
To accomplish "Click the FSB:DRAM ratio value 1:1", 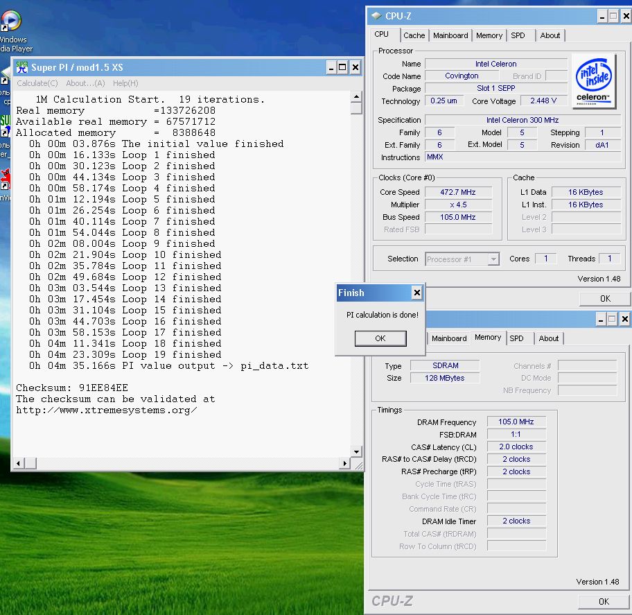I will (x=516, y=434).
